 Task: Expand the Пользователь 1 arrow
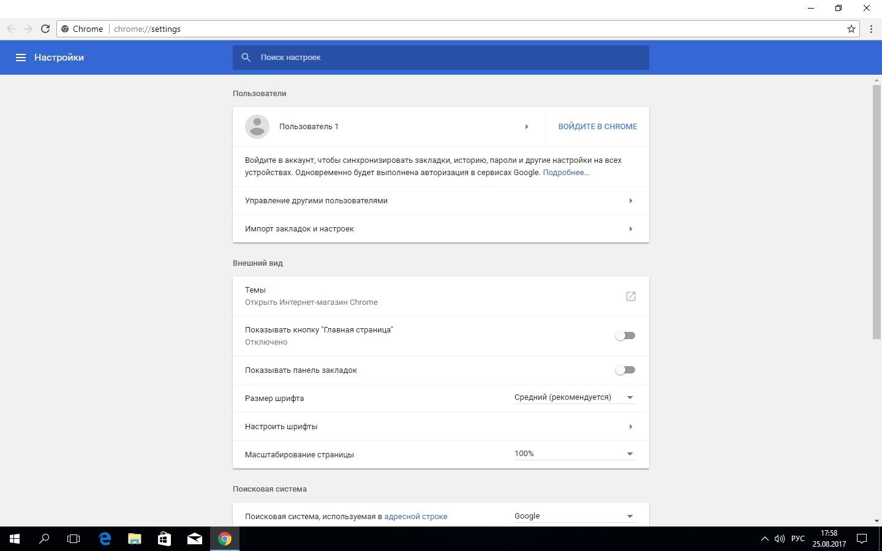coord(527,127)
